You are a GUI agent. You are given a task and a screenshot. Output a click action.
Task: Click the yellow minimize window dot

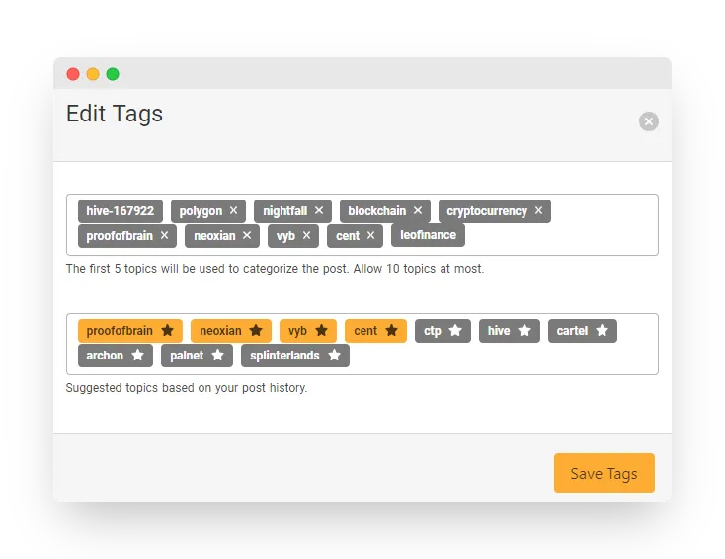tap(93, 74)
